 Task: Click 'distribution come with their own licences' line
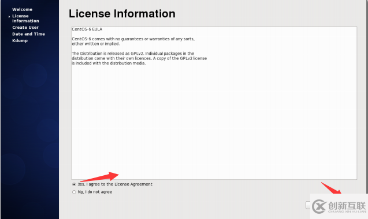tap(139, 58)
